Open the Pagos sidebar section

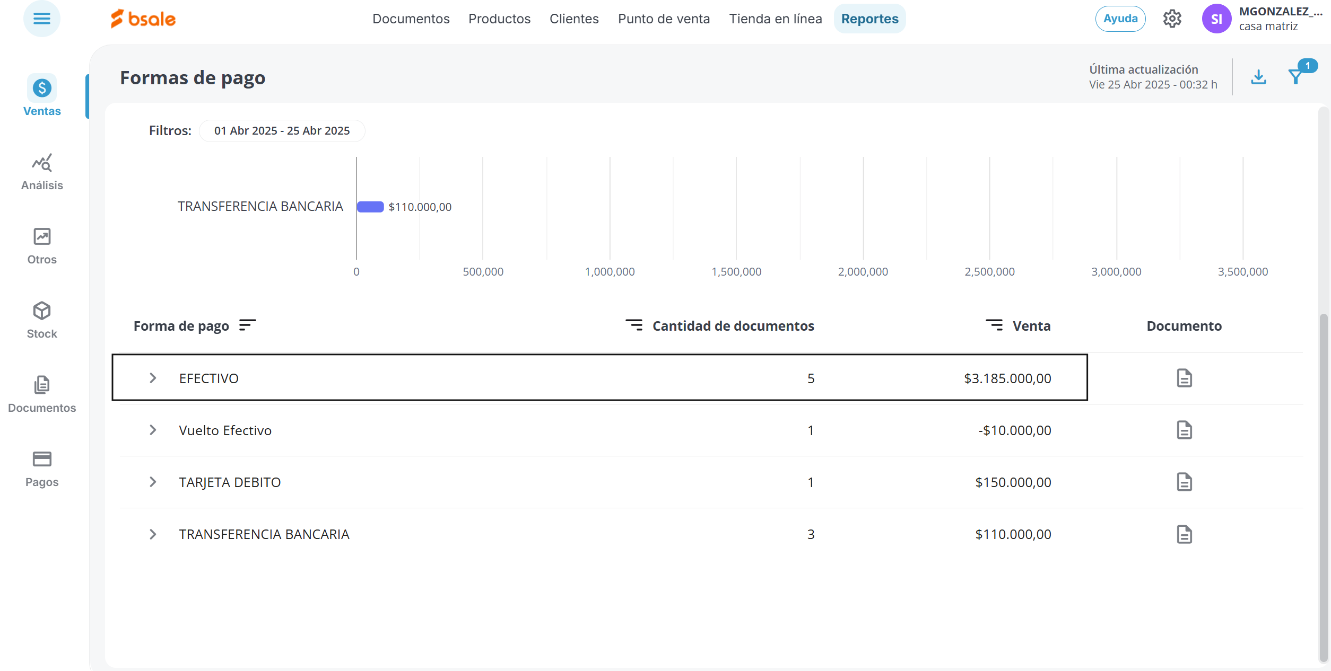pyautogui.click(x=42, y=469)
